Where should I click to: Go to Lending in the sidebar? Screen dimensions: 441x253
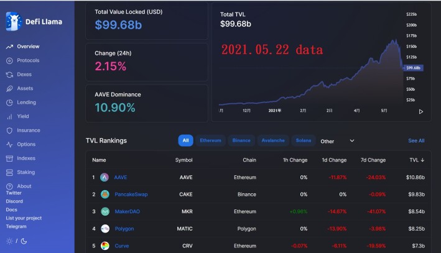[27, 103]
